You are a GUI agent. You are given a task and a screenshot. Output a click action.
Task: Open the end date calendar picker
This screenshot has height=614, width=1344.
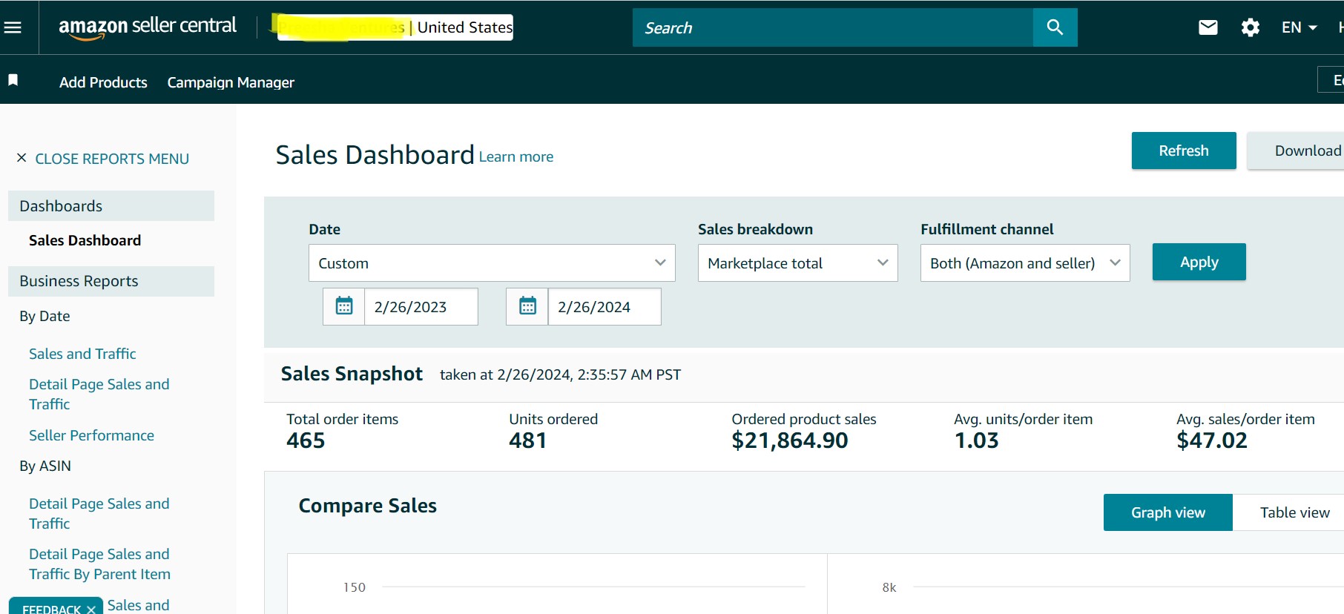527,306
